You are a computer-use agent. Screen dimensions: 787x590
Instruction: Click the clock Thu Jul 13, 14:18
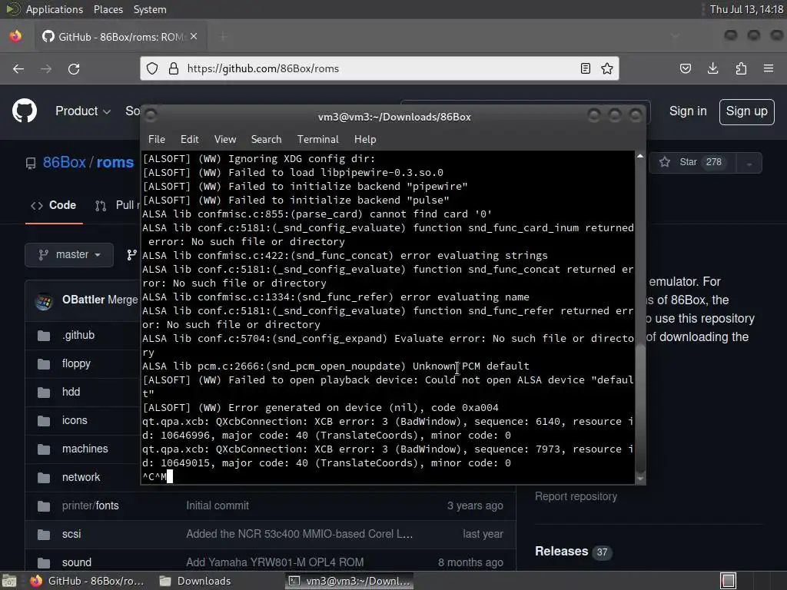click(746, 9)
